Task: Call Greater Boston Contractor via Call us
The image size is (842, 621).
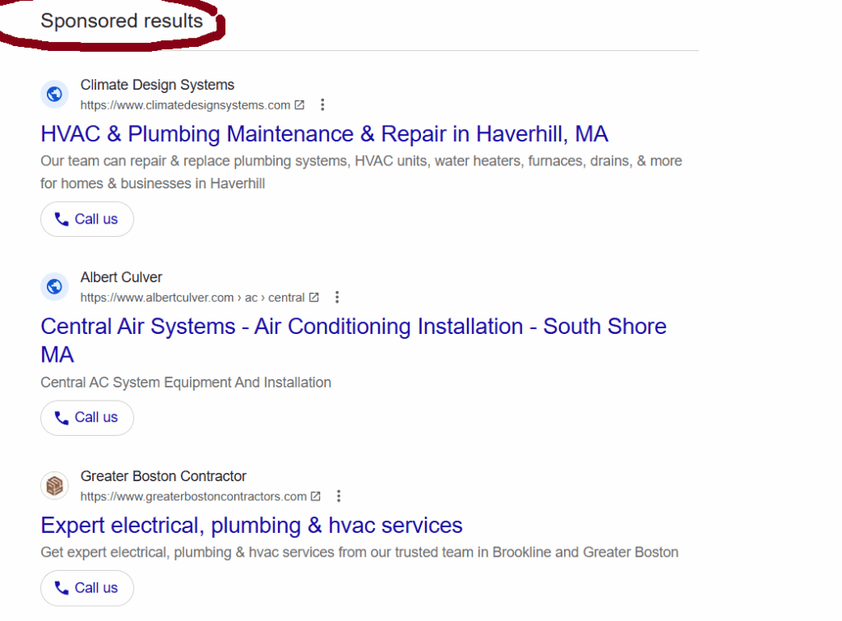Action: point(87,588)
